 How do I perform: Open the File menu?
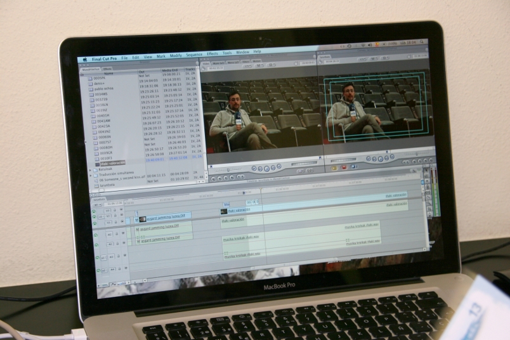[x=124, y=58]
